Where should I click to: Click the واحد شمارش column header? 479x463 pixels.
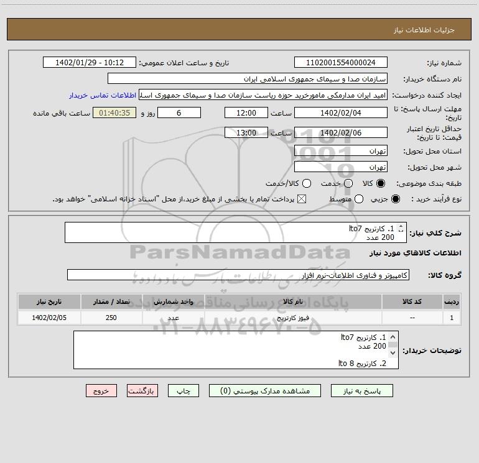click(173, 301)
